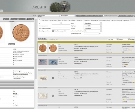Open the Standort dropdown
This screenshot has height=109, width=135.
point(93,28)
